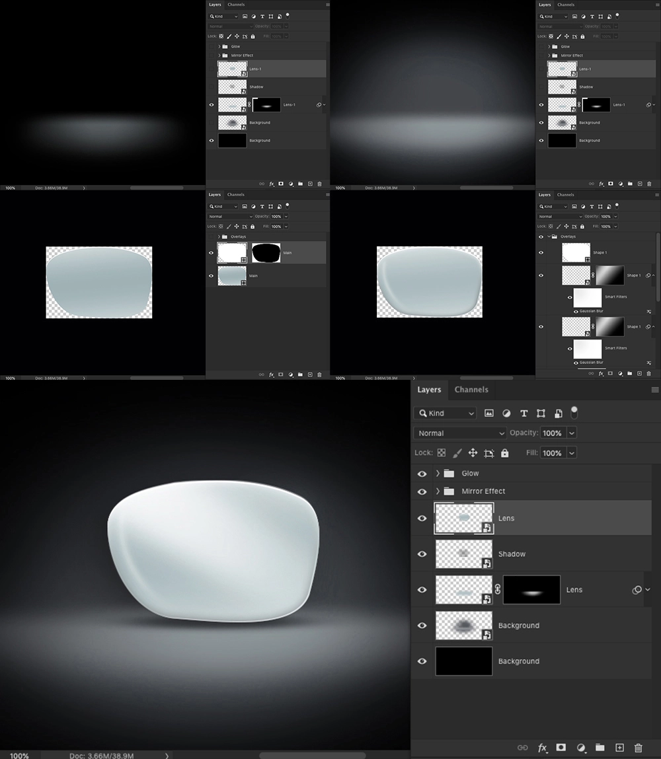Open the Opacity dropdown arrow in largest panel
The width and height of the screenshot is (661, 759).
pyautogui.click(x=572, y=433)
